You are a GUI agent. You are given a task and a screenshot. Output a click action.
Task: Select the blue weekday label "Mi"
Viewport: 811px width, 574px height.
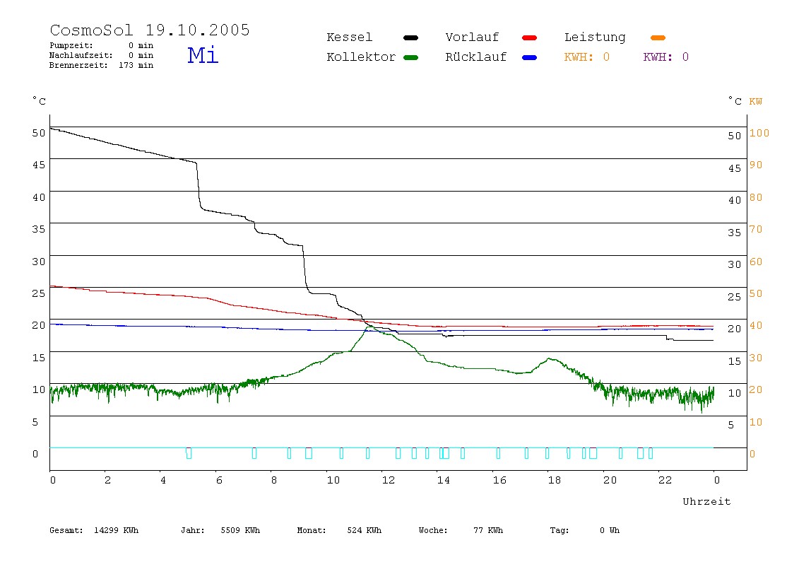[203, 55]
